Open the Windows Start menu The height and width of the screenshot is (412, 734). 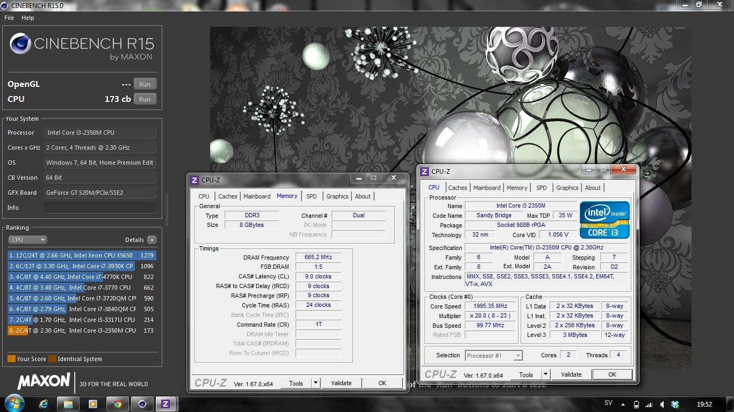13,403
